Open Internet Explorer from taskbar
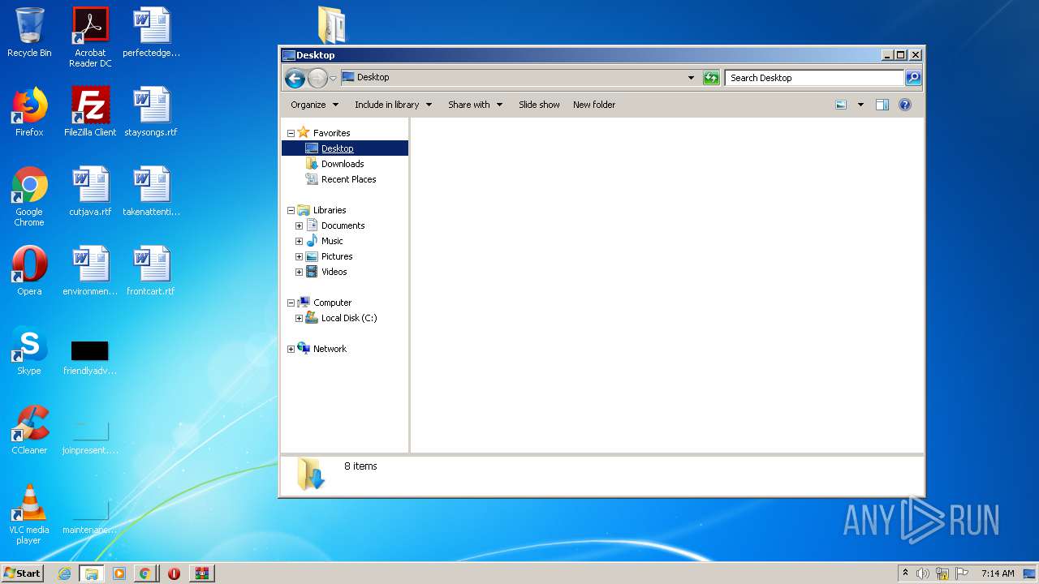1039x584 pixels. click(x=65, y=573)
